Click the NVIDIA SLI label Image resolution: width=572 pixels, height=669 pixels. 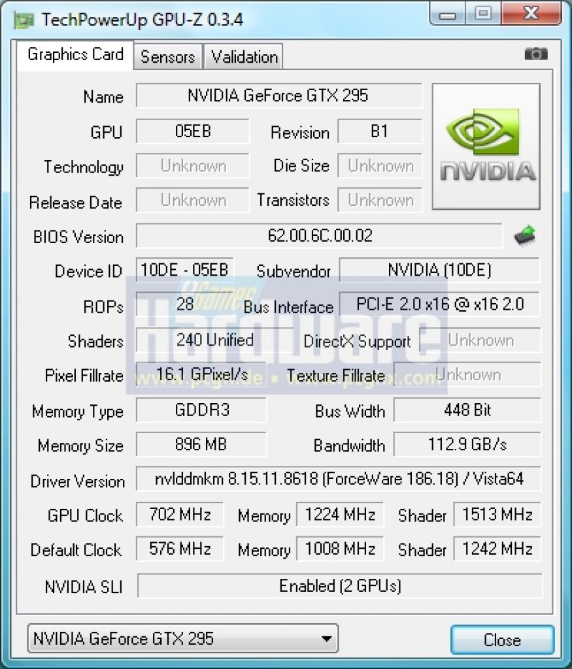84,587
